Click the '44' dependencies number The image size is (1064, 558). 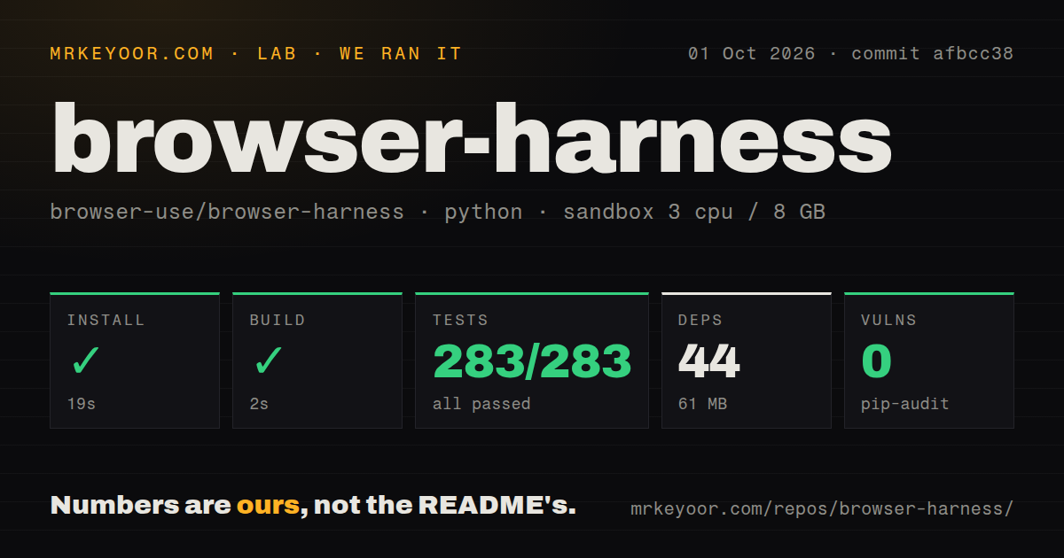point(709,361)
